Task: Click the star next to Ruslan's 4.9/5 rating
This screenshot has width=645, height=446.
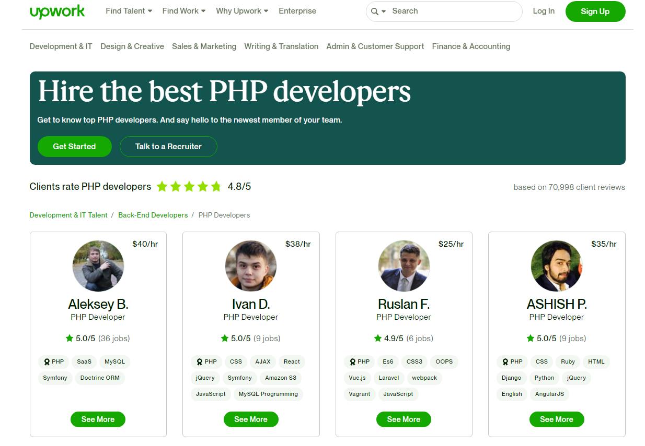Action: pyautogui.click(x=378, y=338)
